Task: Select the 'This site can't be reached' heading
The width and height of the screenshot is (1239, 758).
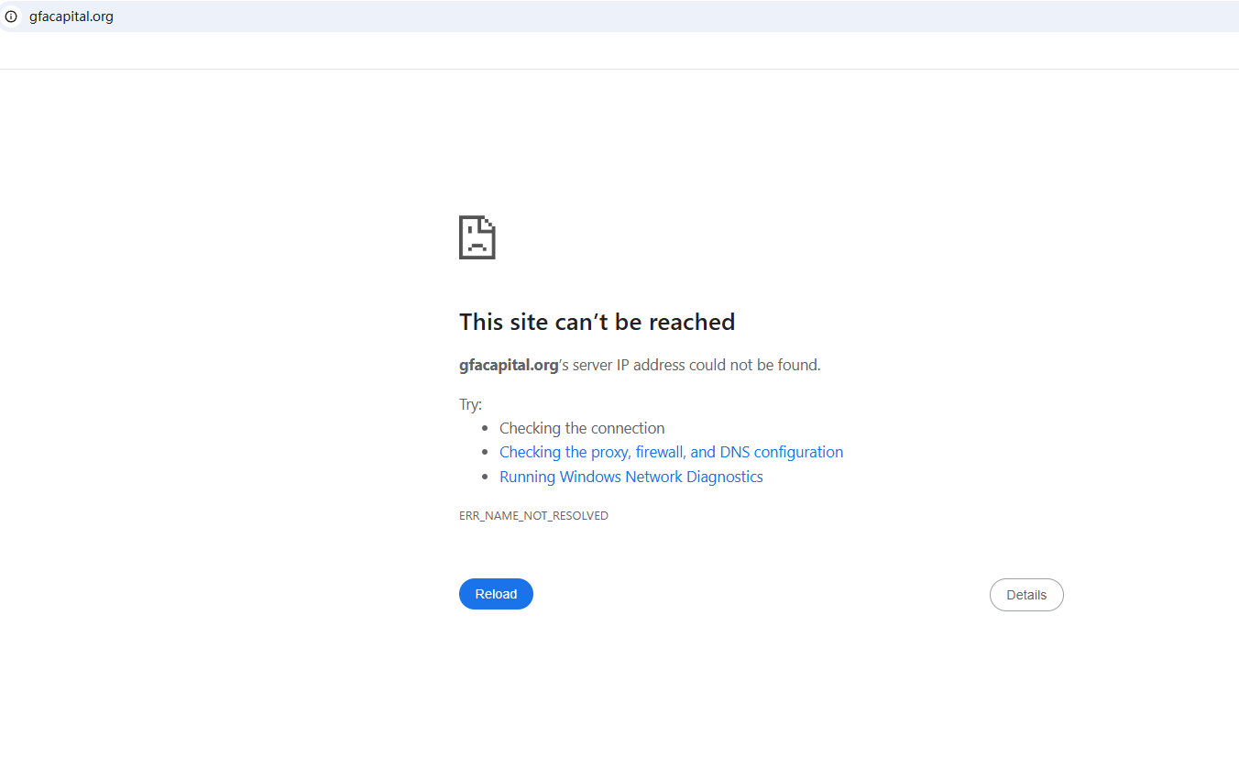Action: coord(598,322)
